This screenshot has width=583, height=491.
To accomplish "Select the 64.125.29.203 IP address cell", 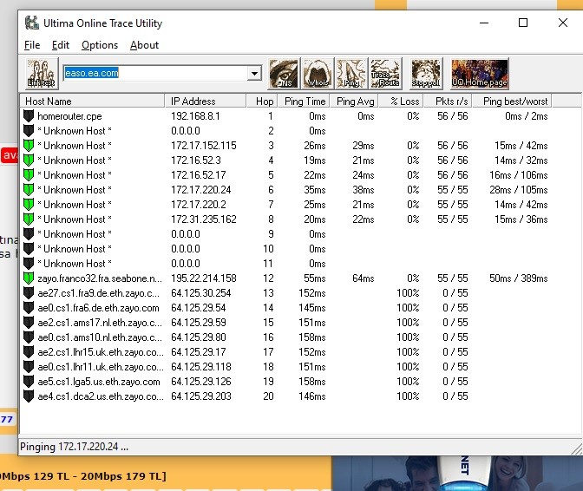I will coord(201,396).
